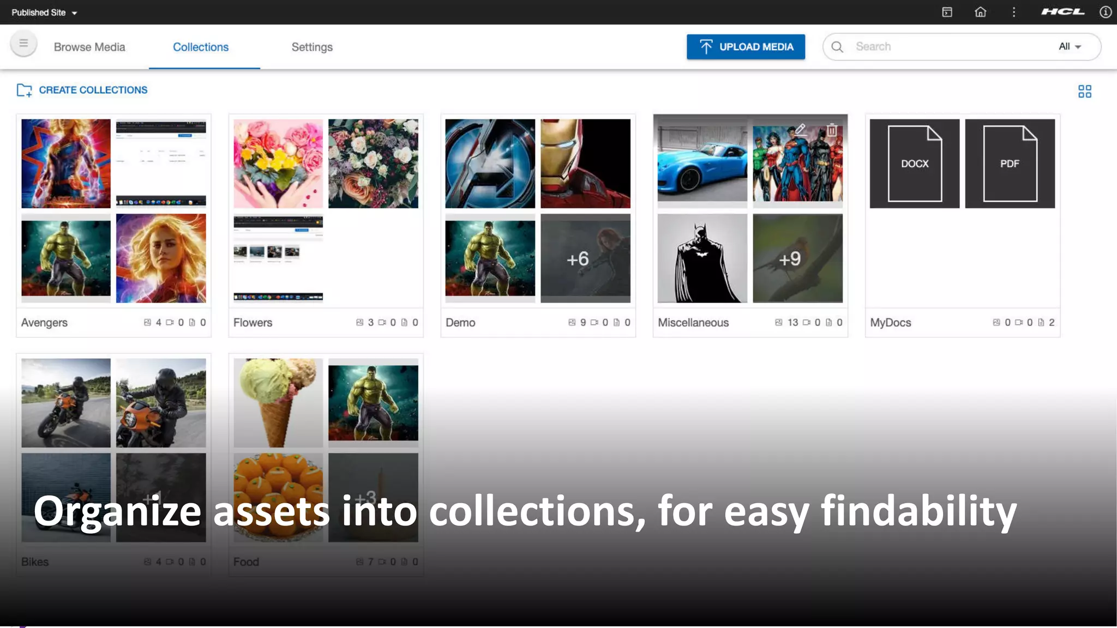The image size is (1117, 628).
Task: Click the create collection folder icon
Action: (x=24, y=90)
